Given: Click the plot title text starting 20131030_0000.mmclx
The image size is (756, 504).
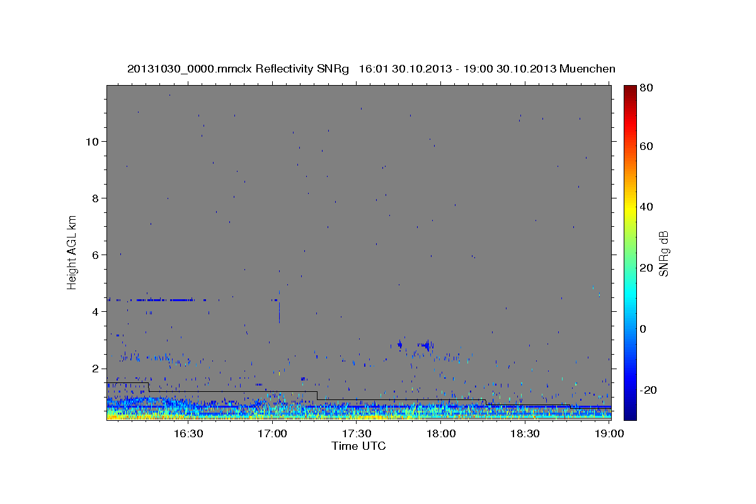Looking at the screenshot, I should pyautogui.click(x=371, y=69).
